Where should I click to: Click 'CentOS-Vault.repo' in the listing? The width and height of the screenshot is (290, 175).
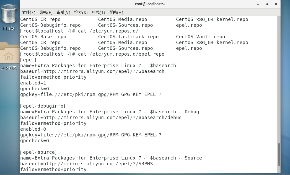point(201,37)
